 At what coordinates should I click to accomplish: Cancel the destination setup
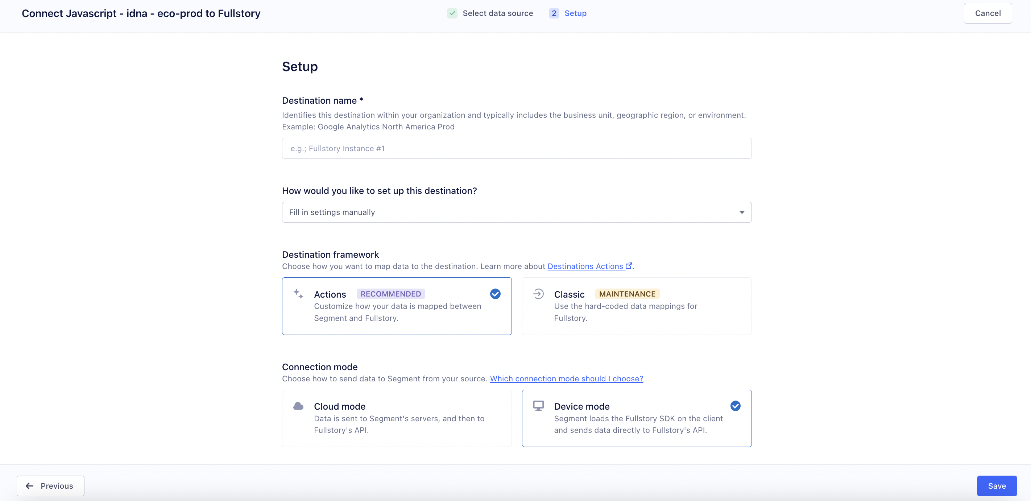987,13
